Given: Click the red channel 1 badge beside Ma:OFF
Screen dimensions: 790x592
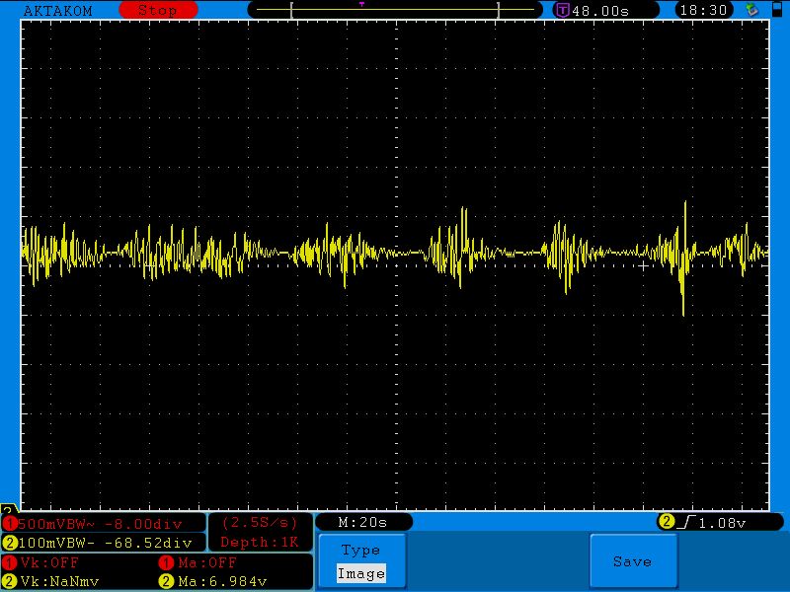Looking at the screenshot, I should (166, 562).
